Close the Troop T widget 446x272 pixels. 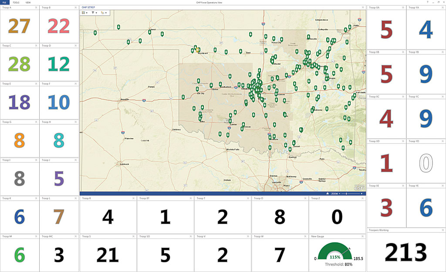(x=248, y=198)
